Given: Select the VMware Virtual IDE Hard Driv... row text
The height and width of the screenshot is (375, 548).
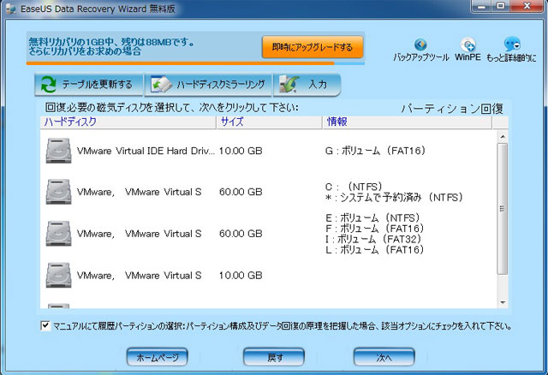Looking at the screenshot, I should [x=146, y=151].
